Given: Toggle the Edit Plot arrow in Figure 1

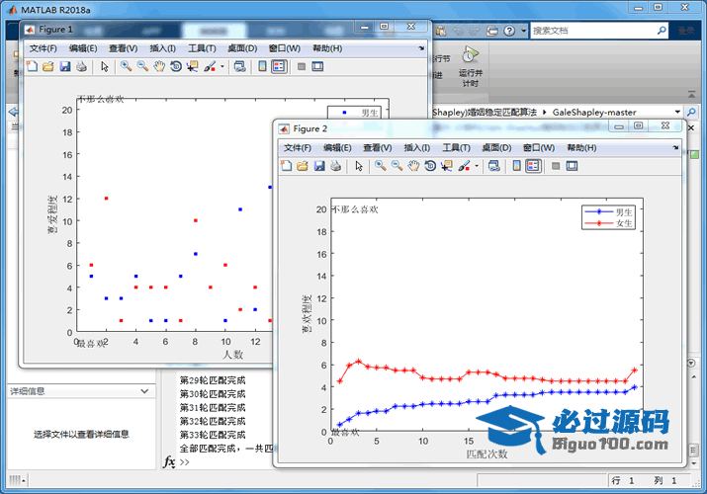Looking at the screenshot, I should pos(105,67).
